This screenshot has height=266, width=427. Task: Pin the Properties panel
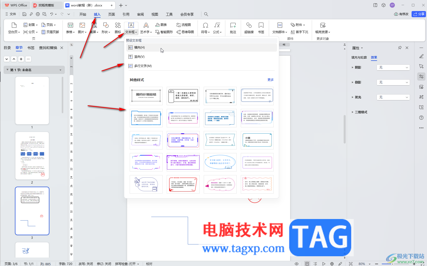tap(400, 48)
